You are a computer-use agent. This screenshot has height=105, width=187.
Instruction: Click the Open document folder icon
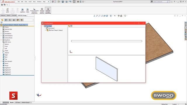point(59,2)
